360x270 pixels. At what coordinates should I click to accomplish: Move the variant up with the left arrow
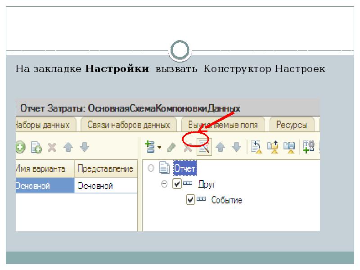point(68,147)
